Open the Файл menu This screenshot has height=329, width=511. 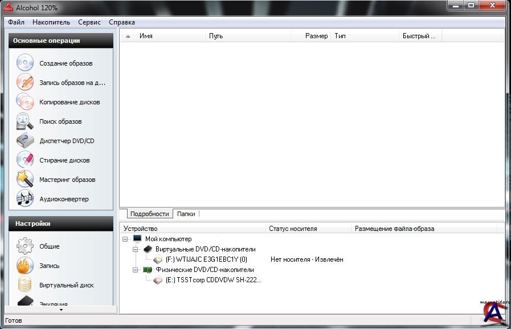coord(17,22)
